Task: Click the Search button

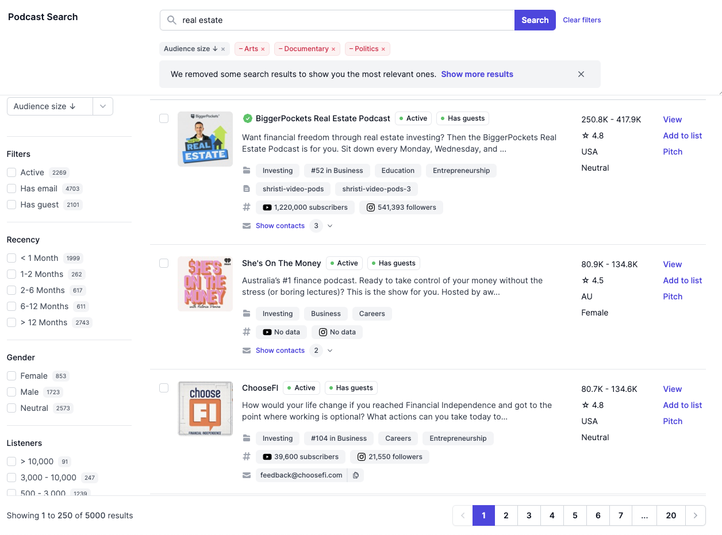Action: pyautogui.click(x=535, y=20)
